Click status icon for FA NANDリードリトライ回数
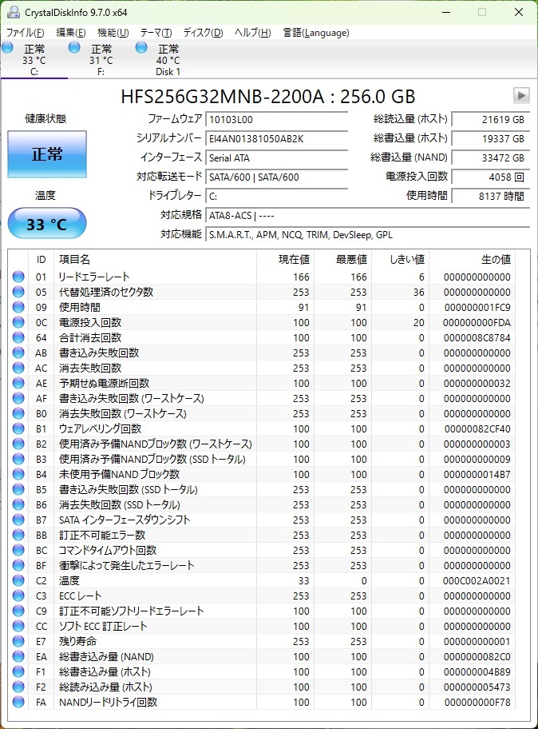The width and height of the screenshot is (538, 729). coord(18,702)
